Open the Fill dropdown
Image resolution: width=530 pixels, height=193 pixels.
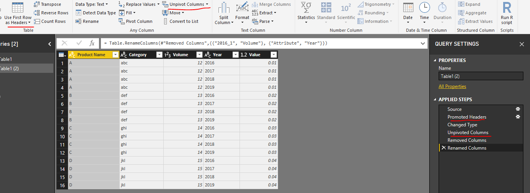[128, 13]
